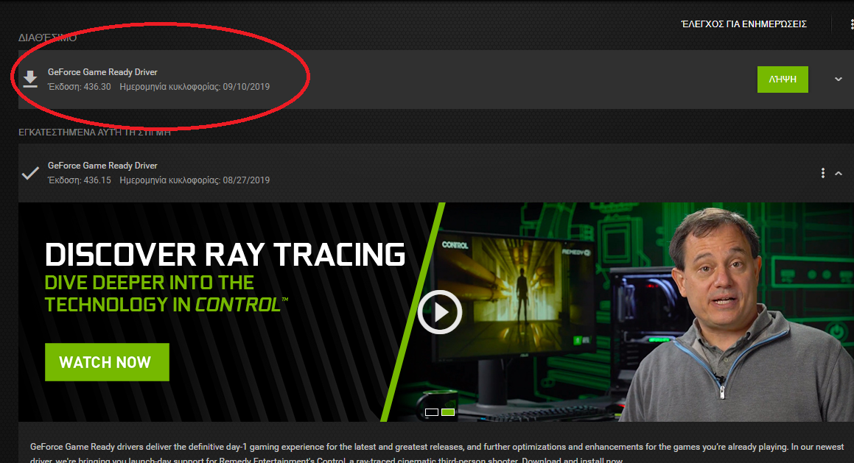Viewport: 854px width, 463px height.
Task: Open the three-dot menu for installed driver 436.15
Action: click(822, 173)
